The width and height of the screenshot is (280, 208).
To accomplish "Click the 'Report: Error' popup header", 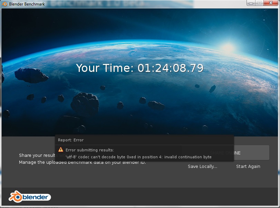I will point(71,140).
